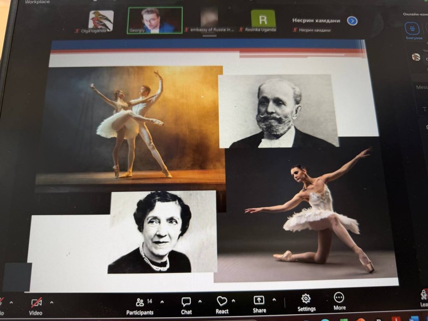Toggle the Video camera on
The height and width of the screenshot is (321, 428).
click(x=36, y=303)
